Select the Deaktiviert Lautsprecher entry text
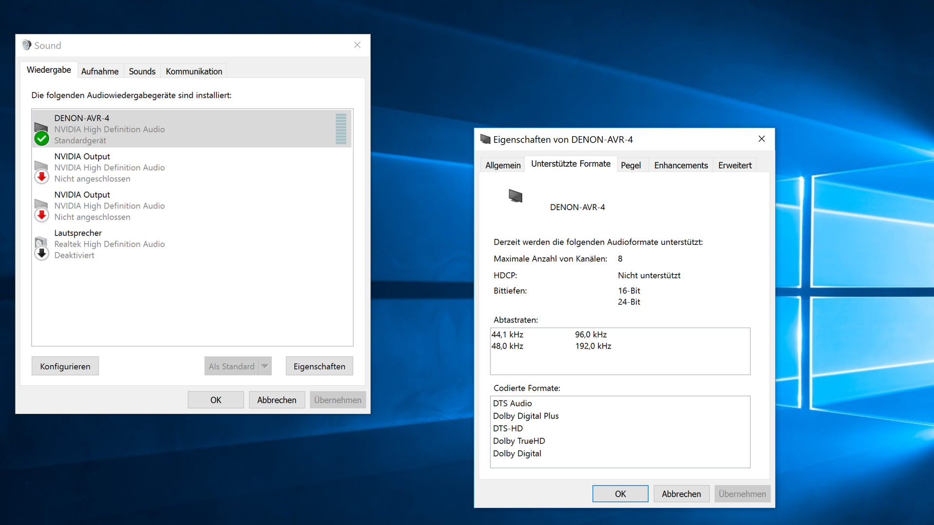This screenshot has height=525, width=934. click(74, 255)
